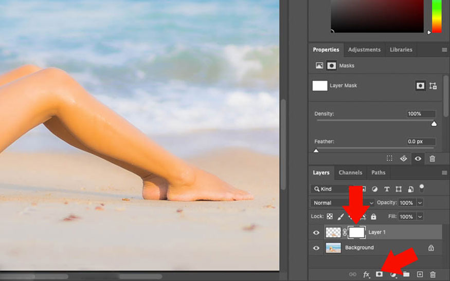Delete layer using Layers panel trash icon
This screenshot has height=281, width=450.
(x=433, y=274)
